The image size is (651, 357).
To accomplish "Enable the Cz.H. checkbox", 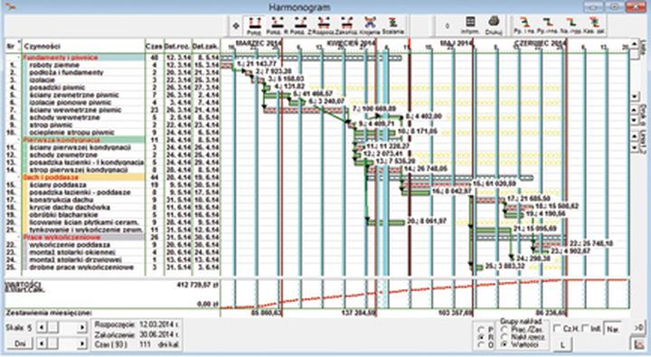I will [557, 328].
